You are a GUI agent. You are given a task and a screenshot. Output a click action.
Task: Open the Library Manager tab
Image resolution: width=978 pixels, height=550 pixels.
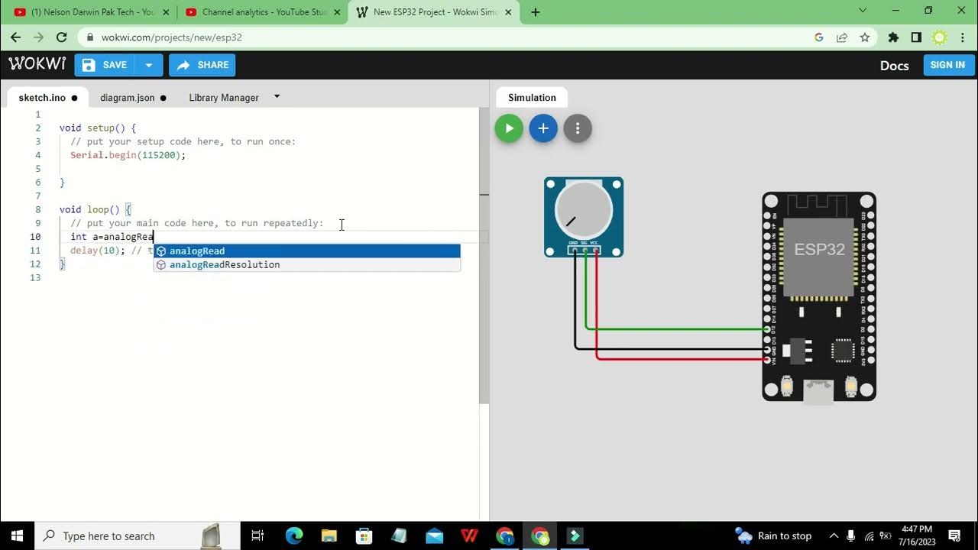[224, 98]
